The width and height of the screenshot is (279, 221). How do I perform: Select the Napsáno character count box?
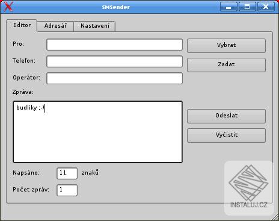pyautogui.click(x=67, y=173)
